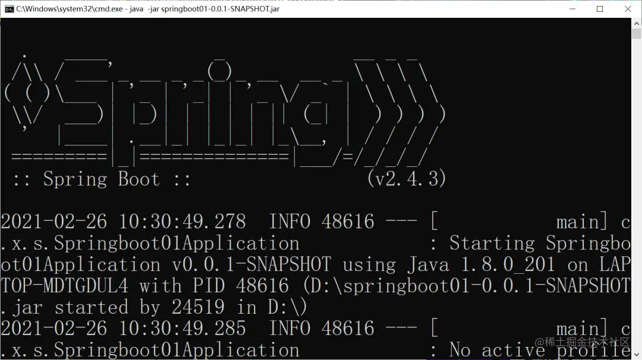Minimize the cmd.exe window
Image resolution: width=642 pixels, height=360 pixels.
click(572, 9)
